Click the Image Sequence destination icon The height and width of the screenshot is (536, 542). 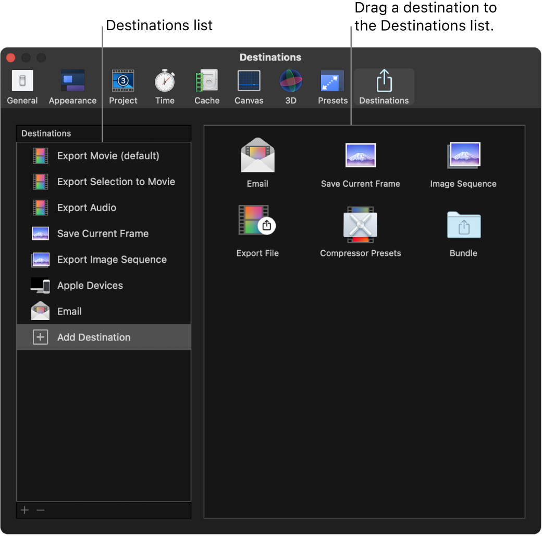[463, 155]
